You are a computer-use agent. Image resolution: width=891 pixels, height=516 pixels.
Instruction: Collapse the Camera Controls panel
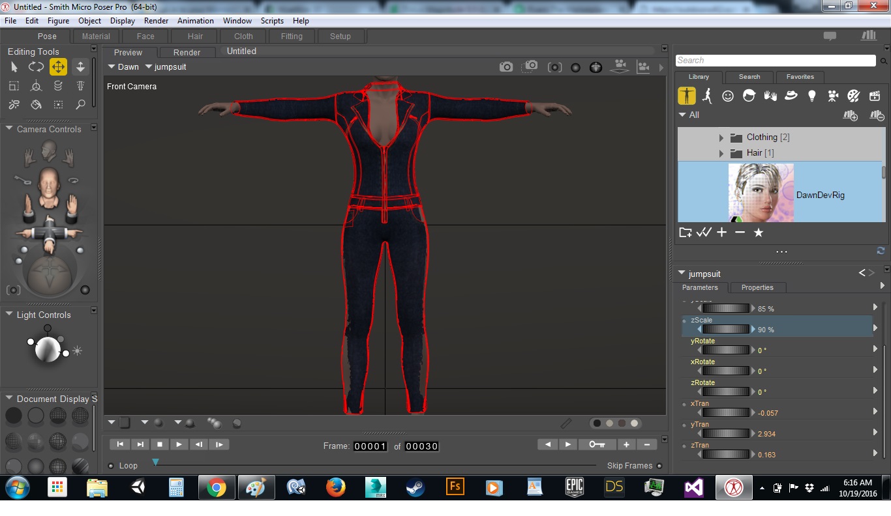coord(9,129)
